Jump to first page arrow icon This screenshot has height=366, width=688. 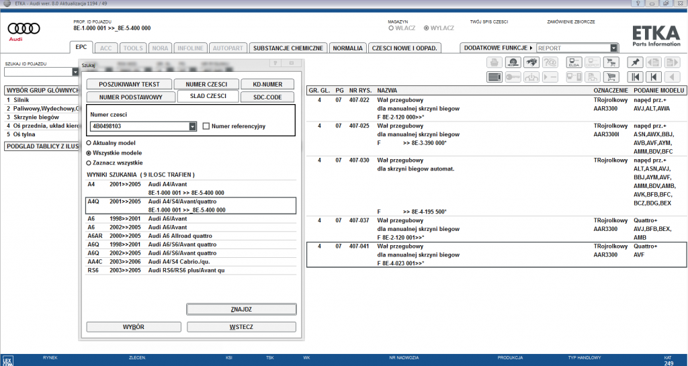(635, 77)
